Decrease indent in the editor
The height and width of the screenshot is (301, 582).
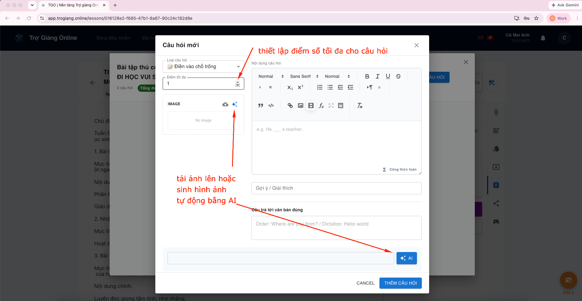tap(340, 87)
